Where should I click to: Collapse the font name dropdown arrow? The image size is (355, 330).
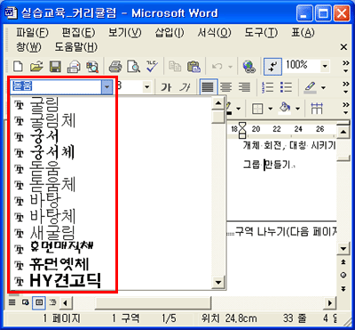pos(107,87)
